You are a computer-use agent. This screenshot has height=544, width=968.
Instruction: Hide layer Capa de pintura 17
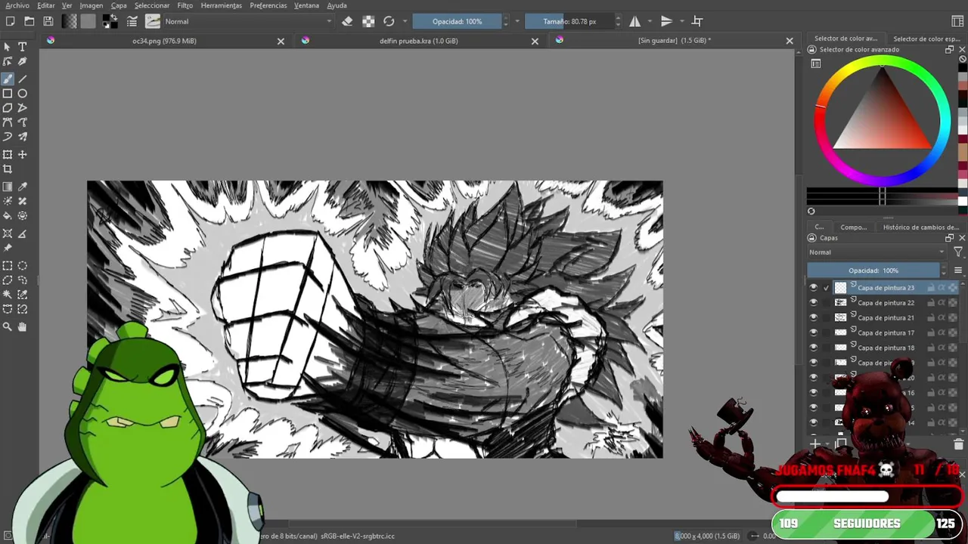(814, 333)
